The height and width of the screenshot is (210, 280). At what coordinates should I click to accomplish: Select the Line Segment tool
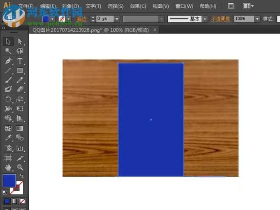point(8,70)
